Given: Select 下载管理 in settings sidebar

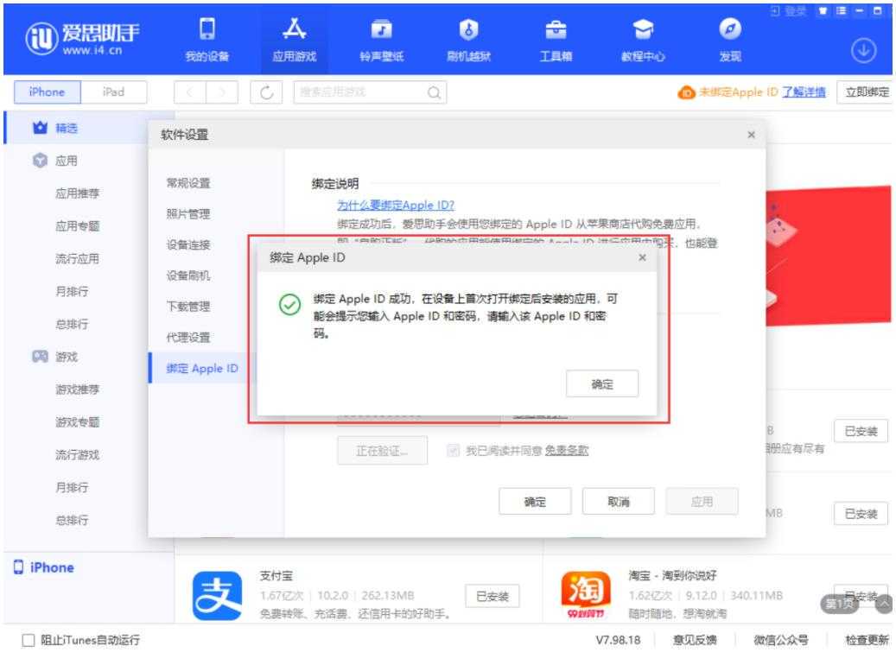Looking at the screenshot, I should pyautogui.click(x=187, y=307).
